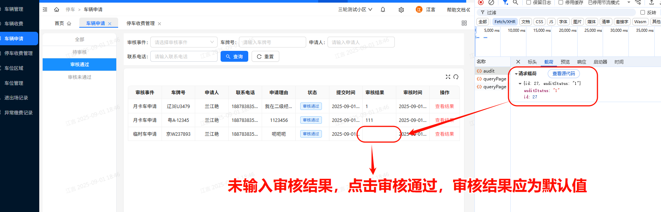The height and width of the screenshot is (212, 661).
Task: Open settings with the gear icon
Action: point(401,10)
